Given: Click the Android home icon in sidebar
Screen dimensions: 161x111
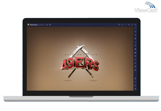Looking at the screenshot, I should click(135, 86).
